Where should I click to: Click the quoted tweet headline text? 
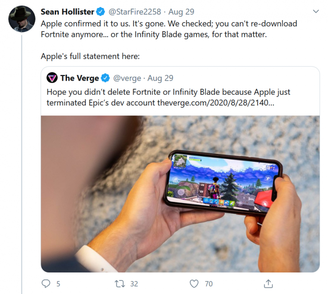pyautogui.click(x=164, y=92)
